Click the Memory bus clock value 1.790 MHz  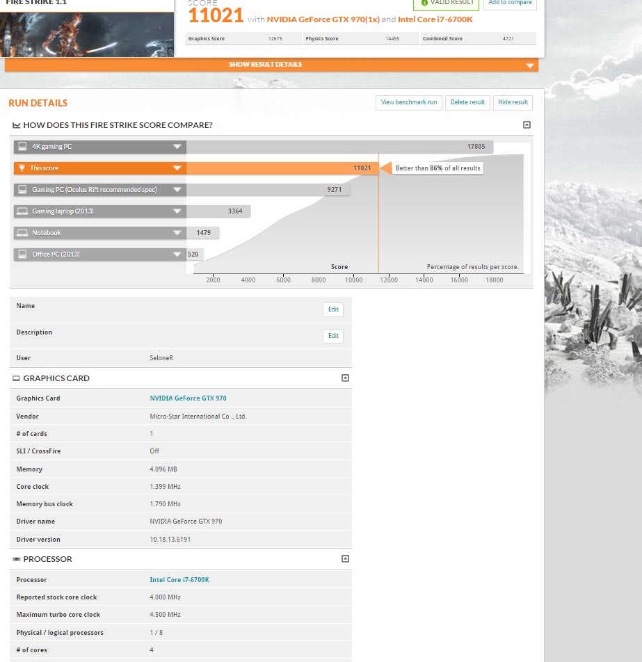[x=165, y=504]
